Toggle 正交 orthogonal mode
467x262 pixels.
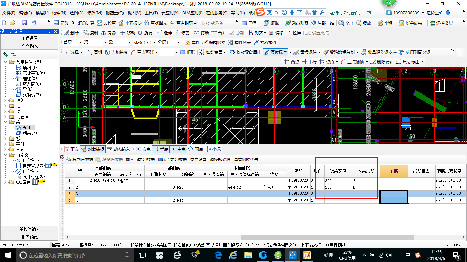[x=71, y=149]
